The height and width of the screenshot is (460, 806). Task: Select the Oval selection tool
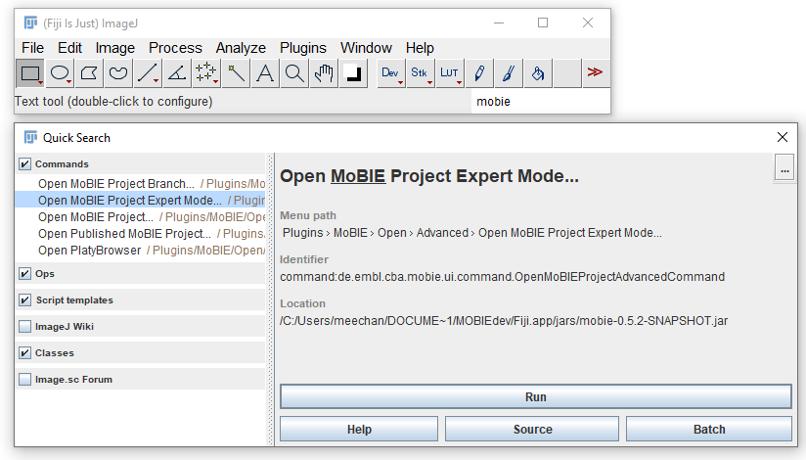60,73
